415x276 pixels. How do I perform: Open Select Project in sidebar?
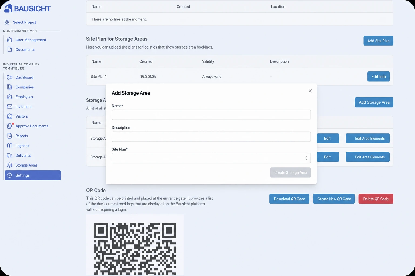tap(24, 22)
